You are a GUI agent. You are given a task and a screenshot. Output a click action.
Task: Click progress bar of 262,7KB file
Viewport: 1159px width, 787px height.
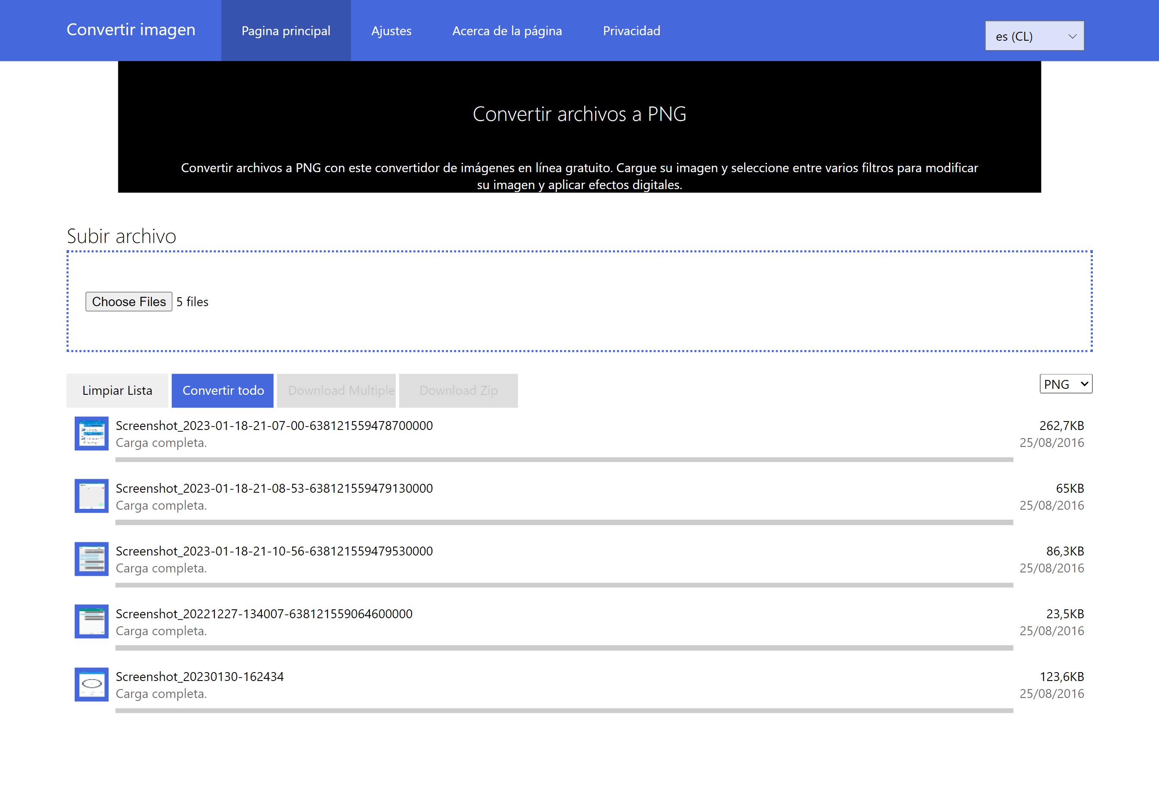click(563, 460)
